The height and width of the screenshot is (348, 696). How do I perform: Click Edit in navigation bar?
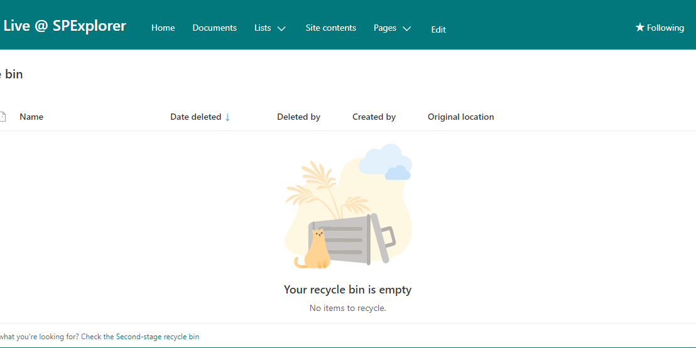click(438, 29)
